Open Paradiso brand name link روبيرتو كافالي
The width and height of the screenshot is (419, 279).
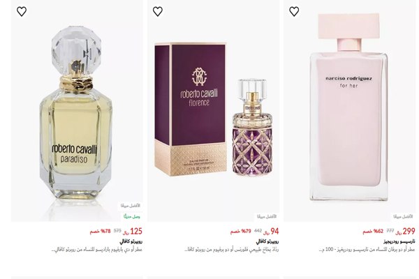coord(131,241)
